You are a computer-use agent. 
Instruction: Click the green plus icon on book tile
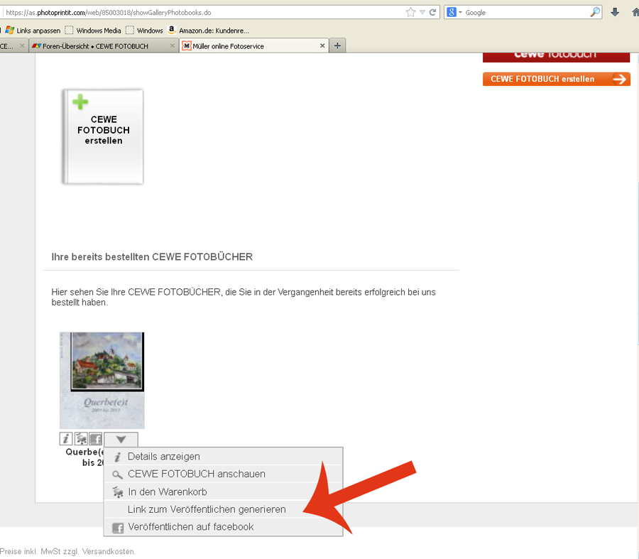(x=80, y=102)
